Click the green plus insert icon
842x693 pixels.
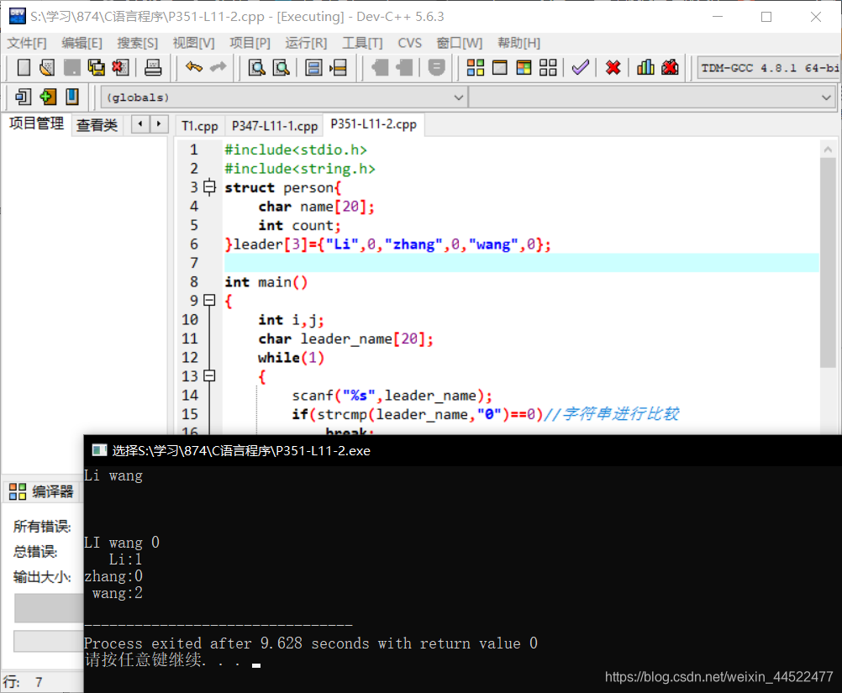coord(48,97)
